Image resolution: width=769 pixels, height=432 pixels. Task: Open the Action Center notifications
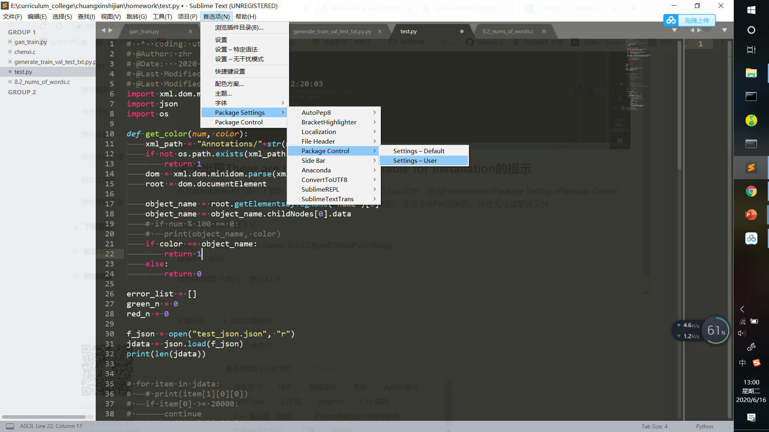click(x=751, y=418)
